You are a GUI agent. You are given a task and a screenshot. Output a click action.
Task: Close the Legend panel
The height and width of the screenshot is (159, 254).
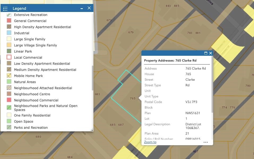coord(89,8)
